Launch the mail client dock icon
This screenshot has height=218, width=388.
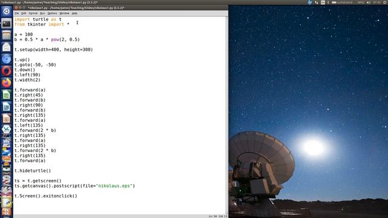click(7, 47)
